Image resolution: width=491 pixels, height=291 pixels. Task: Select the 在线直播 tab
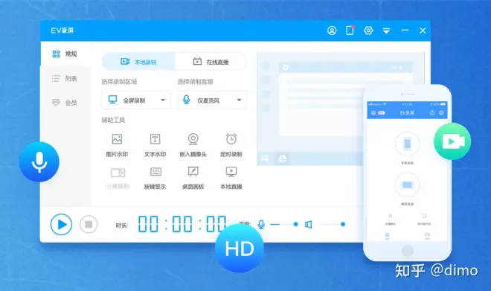(x=211, y=62)
